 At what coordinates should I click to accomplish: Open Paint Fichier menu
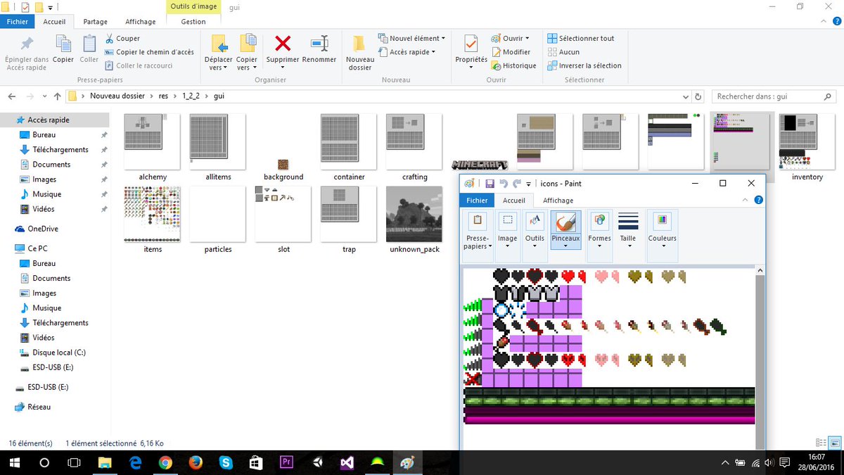click(x=477, y=200)
